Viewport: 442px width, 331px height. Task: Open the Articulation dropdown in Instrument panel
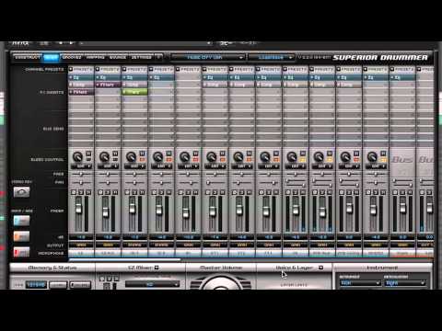pyautogui.click(x=405, y=283)
